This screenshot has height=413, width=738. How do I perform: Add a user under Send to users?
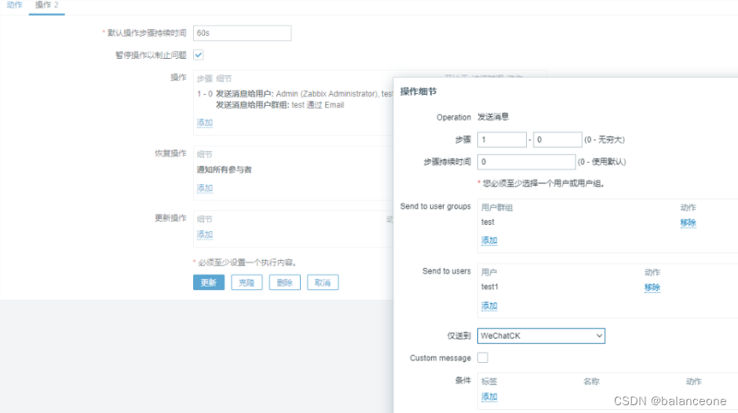(x=489, y=306)
